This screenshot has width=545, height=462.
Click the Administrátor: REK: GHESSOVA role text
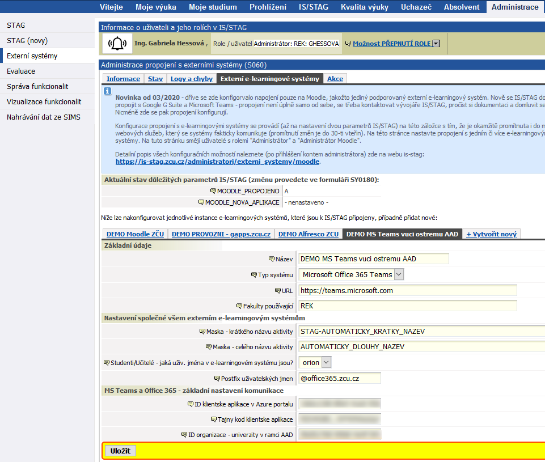coord(296,44)
